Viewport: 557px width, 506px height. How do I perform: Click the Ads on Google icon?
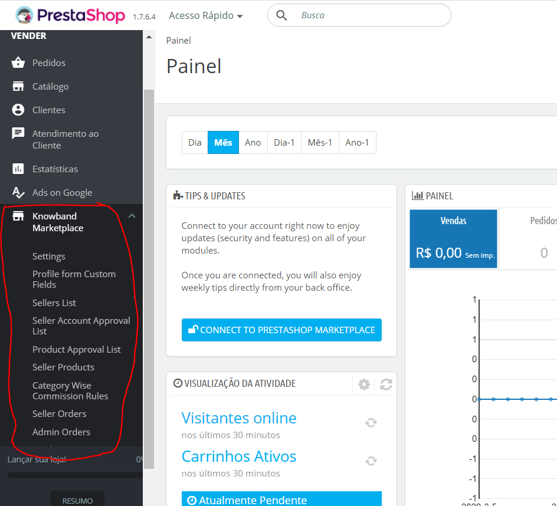[18, 192]
